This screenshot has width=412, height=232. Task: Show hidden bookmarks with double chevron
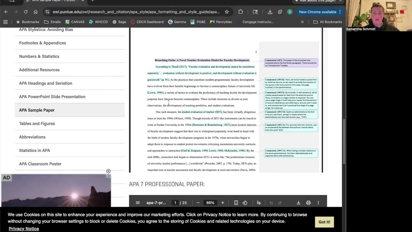pyautogui.click(x=302, y=22)
